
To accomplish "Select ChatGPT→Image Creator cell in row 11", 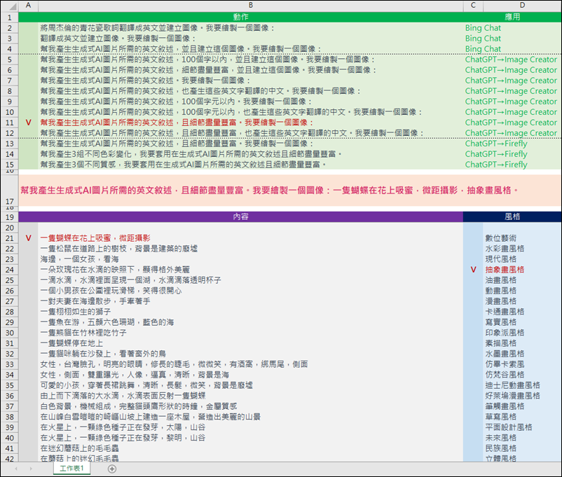I will pos(512,123).
